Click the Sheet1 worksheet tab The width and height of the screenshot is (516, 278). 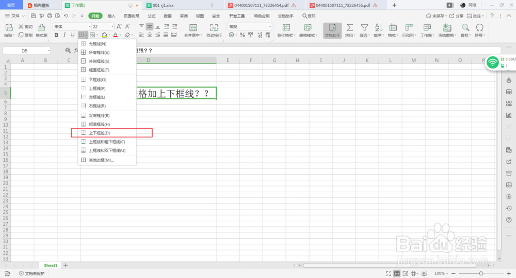pos(51,266)
